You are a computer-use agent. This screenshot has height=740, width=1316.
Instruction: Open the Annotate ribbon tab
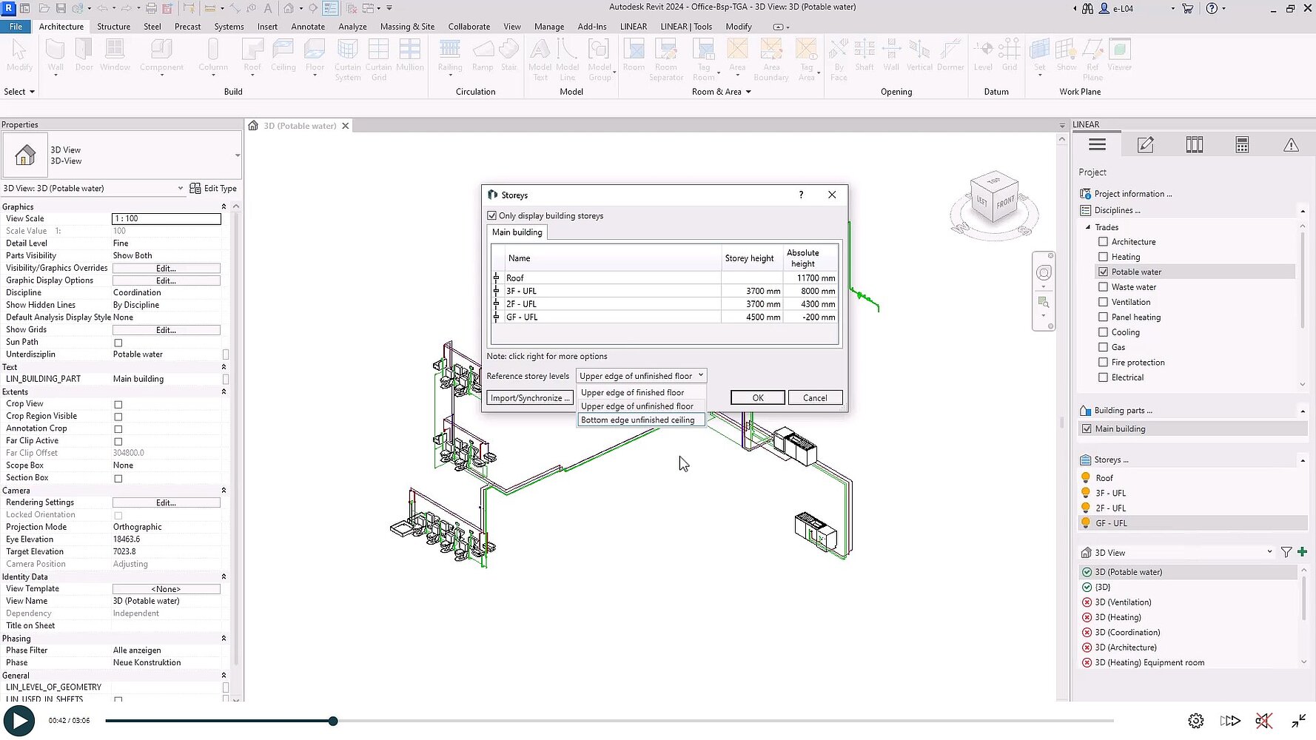click(308, 27)
